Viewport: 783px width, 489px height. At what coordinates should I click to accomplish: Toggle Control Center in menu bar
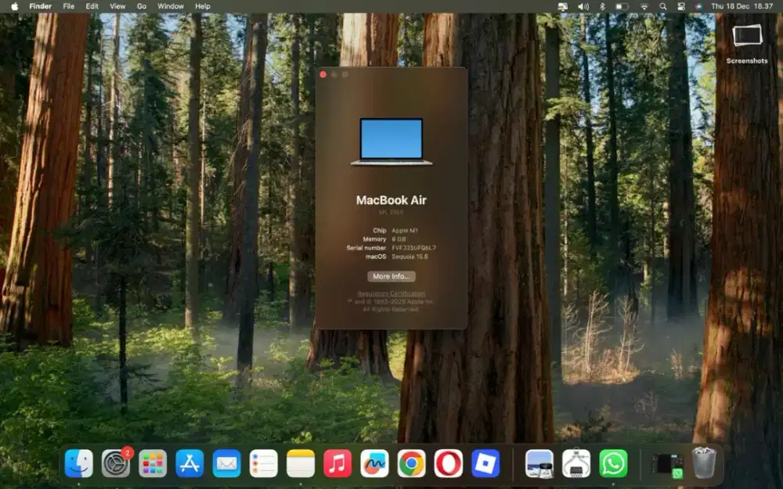pyautogui.click(x=680, y=6)
